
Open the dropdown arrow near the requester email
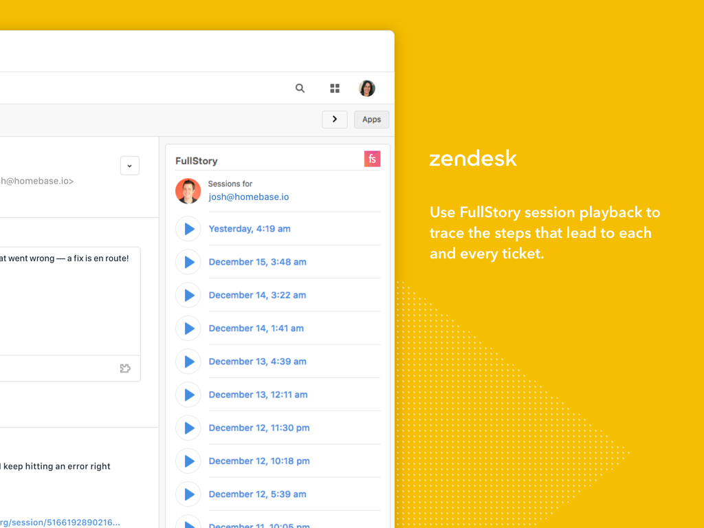point(129,165)
